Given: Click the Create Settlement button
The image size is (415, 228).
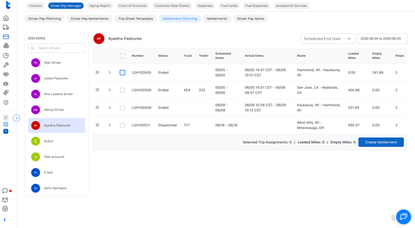Looking at the screenshot, I should click(x=381, y=142).
